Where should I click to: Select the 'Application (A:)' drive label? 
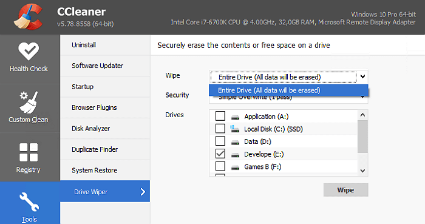point(266,117)
